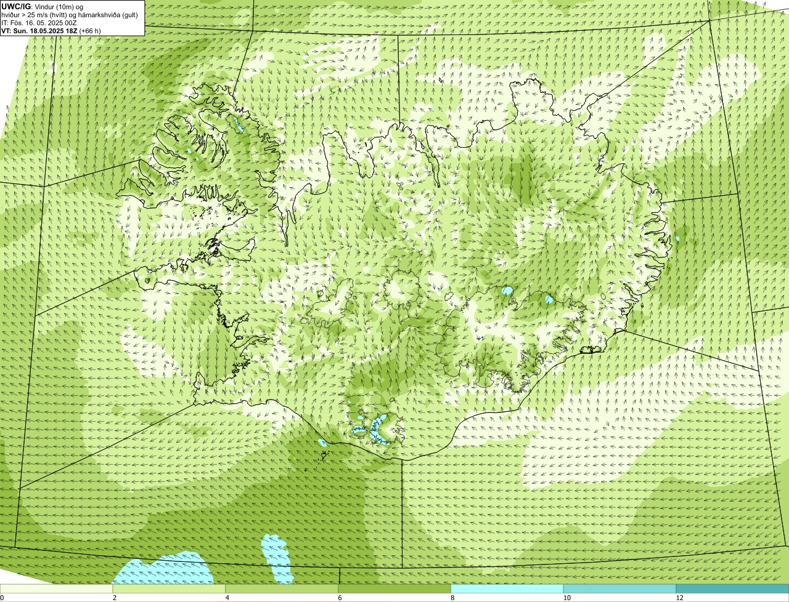Click the legend swatch above 12 m/s
The image size is (789, 602).
pyautogui.click(x=733, y=589)
